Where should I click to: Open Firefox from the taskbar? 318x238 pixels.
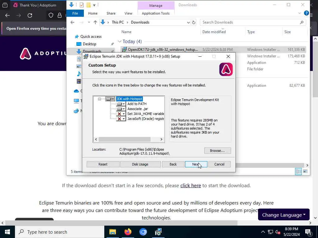(128, 232)
